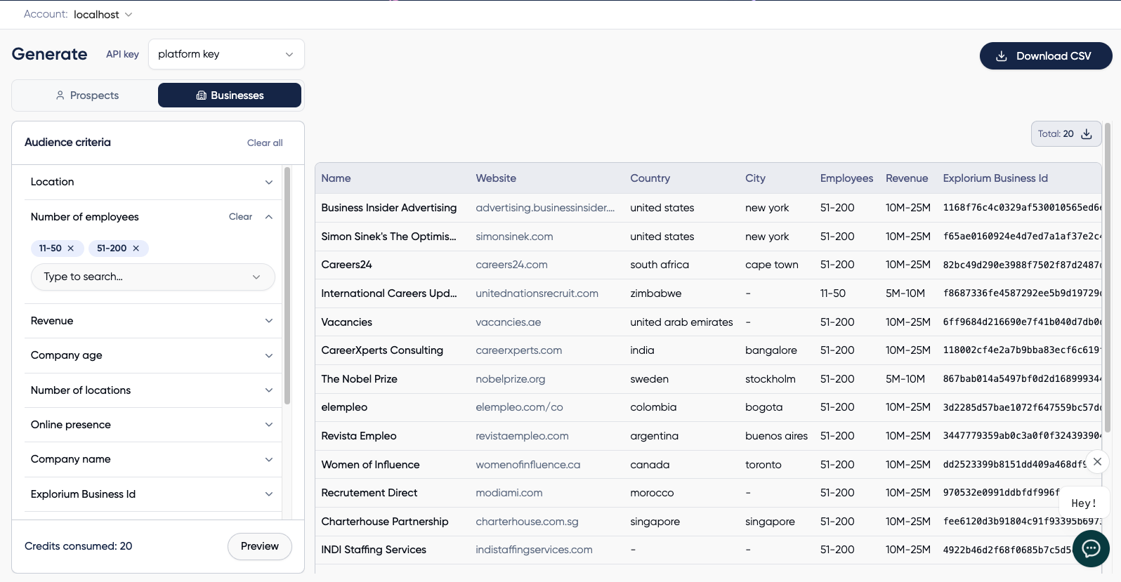Open the unitednationsrecruit.com link

coord(537,293)
